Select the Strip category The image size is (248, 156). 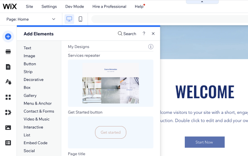[x=28, y=72]
